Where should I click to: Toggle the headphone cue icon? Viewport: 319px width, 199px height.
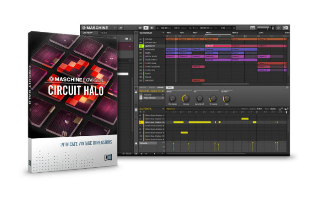click(x=273, y=28)
